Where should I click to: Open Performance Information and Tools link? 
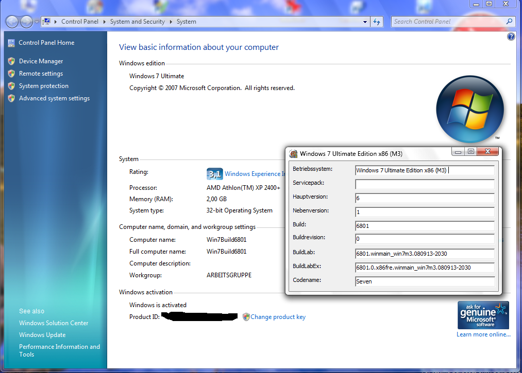(59, 350)
